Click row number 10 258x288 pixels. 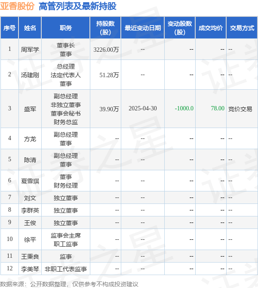point(9,239)
